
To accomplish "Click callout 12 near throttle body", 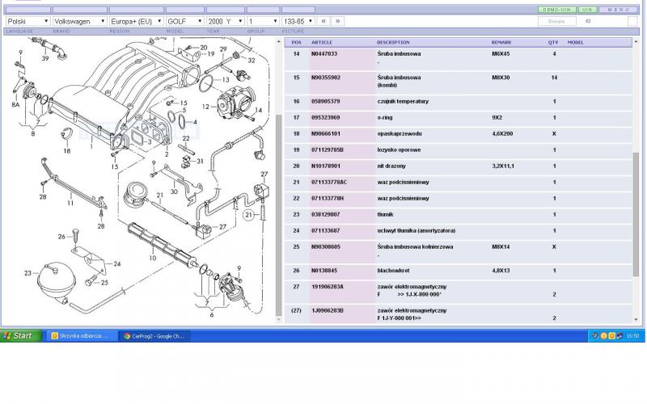I will point(205,107).
